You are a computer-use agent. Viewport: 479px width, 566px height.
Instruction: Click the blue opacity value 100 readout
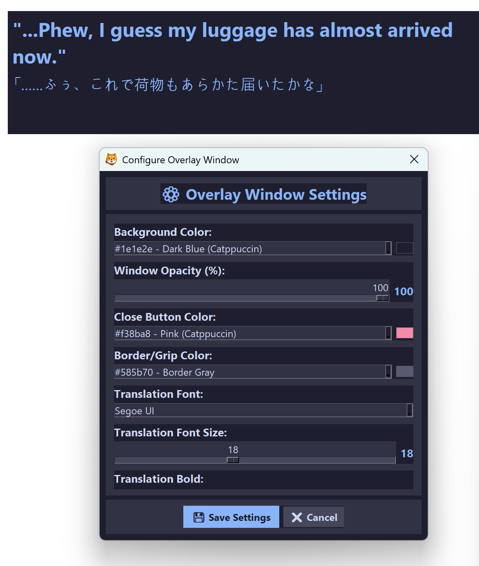click(x=404, y=292)
